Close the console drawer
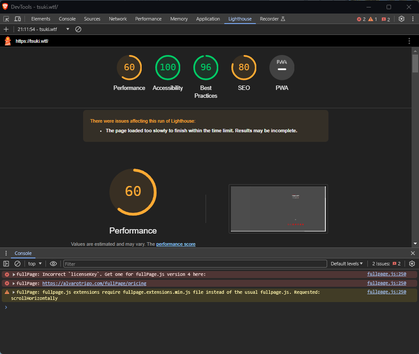Screen dimensions: 419x354 point(412,253)
